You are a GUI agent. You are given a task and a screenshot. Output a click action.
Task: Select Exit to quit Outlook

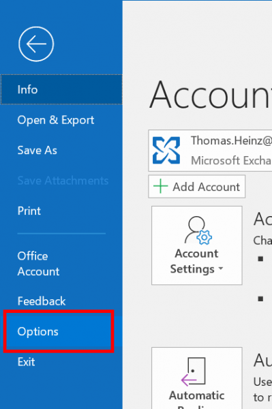[26, 362]
